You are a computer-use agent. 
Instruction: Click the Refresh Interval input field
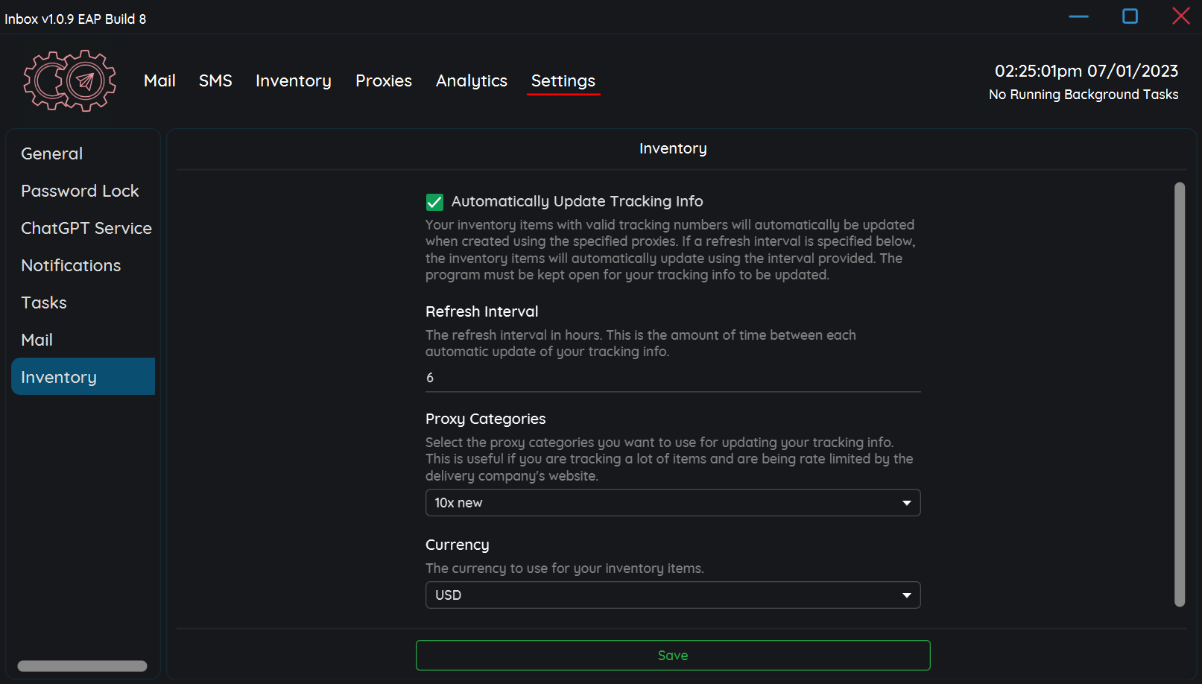tap(672, 378)
